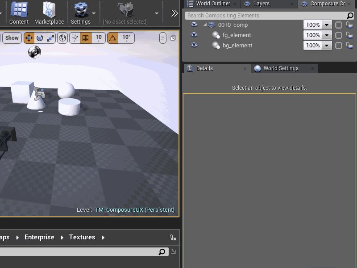Image resolution: width=357 pixels, height=268 pixels.
Task: Switch to the World Settings tab
Action: [280, 68]
